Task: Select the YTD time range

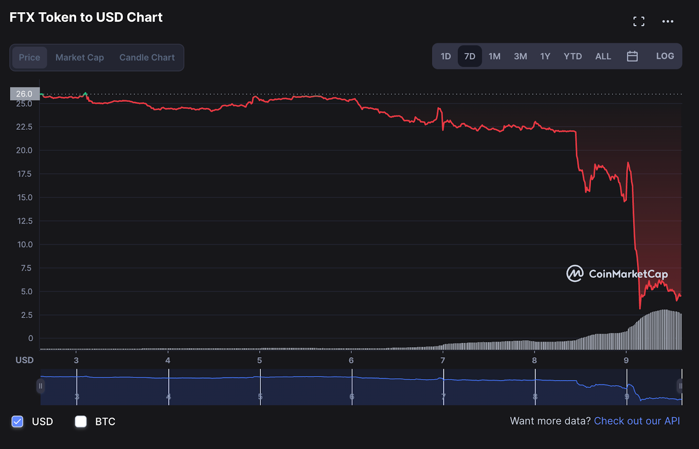Action: coord(572,56)
